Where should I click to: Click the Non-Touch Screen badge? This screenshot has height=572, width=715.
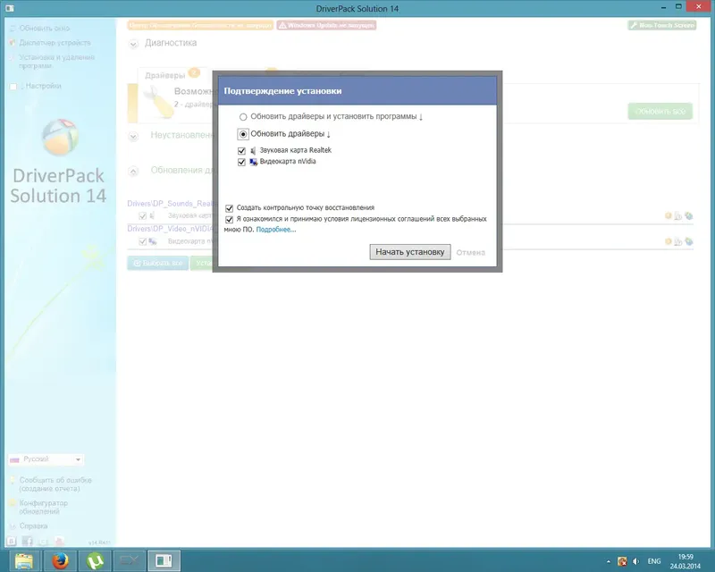662,26
